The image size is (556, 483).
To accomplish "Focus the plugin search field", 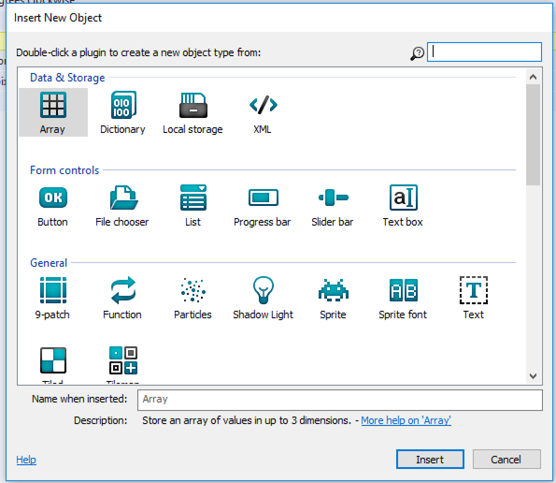I will (x=484, y=52).
